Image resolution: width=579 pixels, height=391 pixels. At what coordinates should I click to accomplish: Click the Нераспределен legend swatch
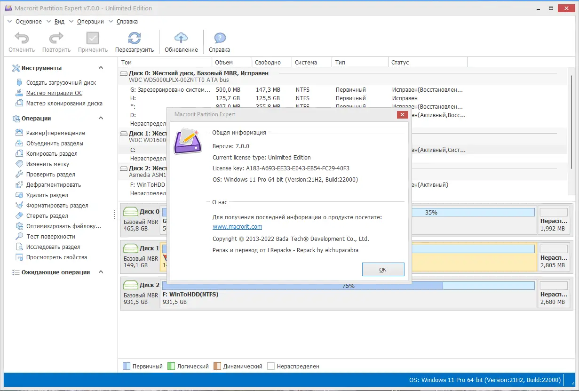click(271, 366)
